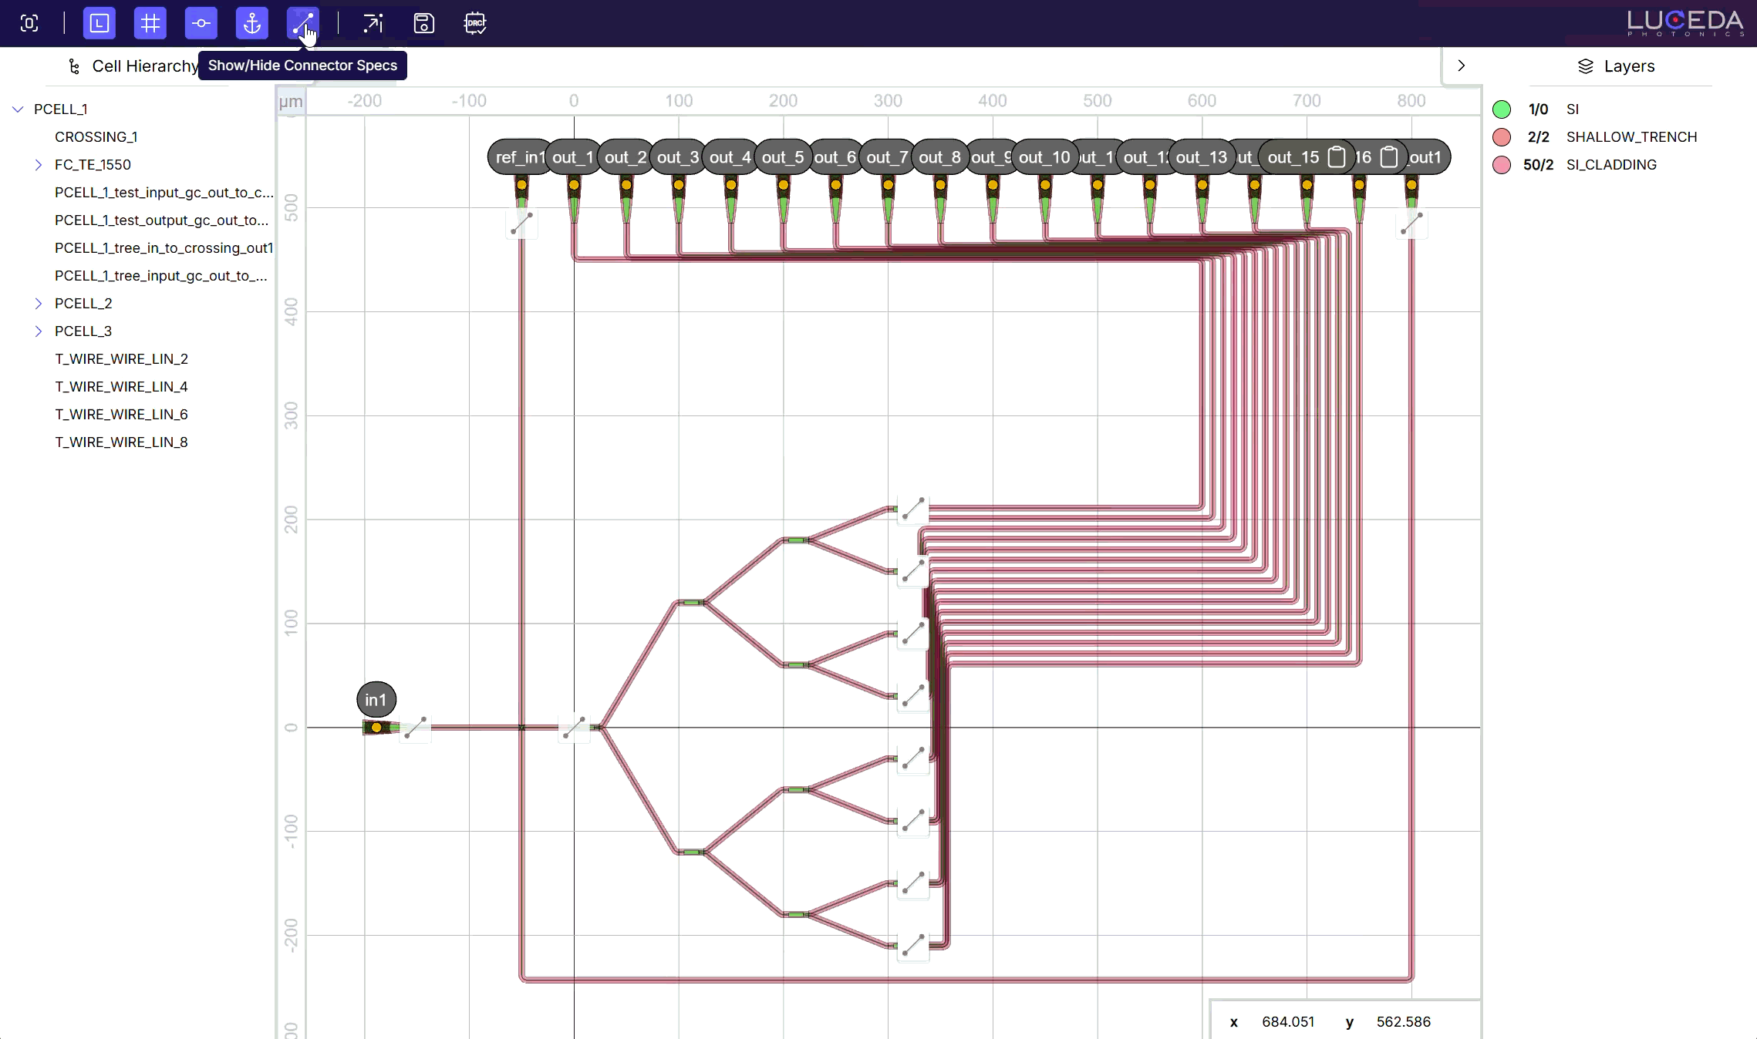Copy the out_16 port name via clipboard icon
Screen dimensions: 1757x1039
1388,156
